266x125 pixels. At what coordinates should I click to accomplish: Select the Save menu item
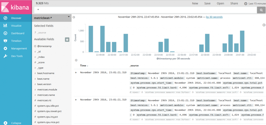[x=207, y=3]
